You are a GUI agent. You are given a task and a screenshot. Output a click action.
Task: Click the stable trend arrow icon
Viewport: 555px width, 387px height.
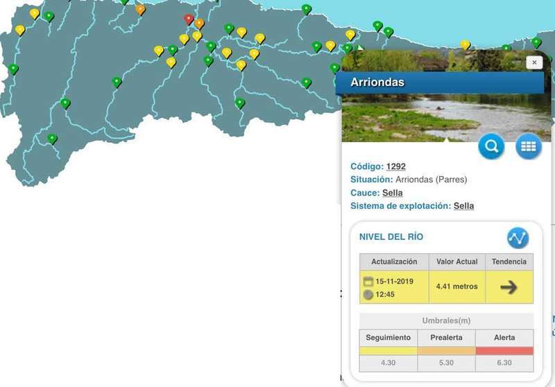point(509,287)
